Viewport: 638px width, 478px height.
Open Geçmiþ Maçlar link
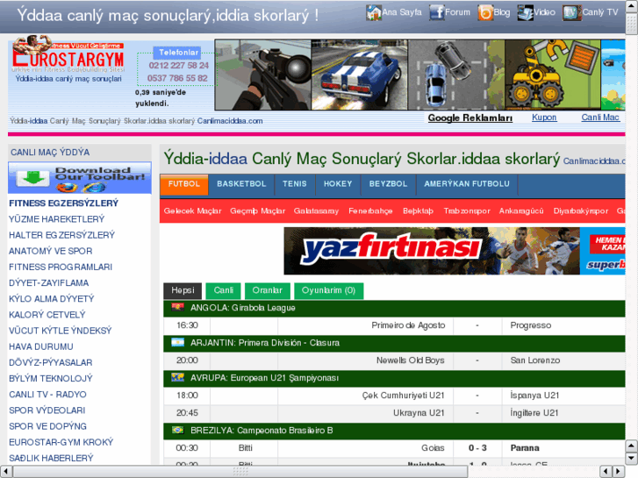pos(257,210)
